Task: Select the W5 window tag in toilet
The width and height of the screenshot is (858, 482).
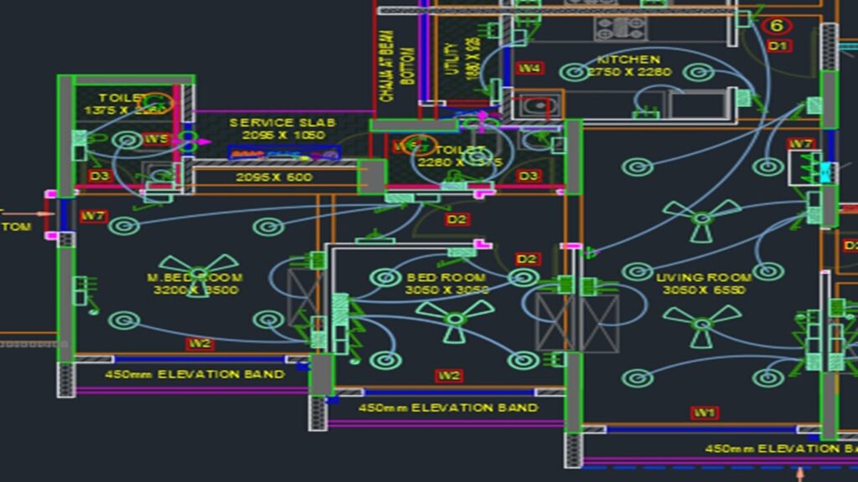Action: (156, 139)
